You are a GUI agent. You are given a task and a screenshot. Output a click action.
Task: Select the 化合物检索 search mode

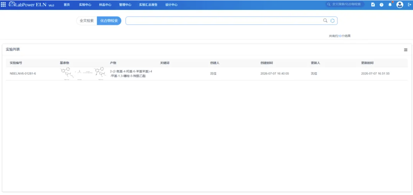tap(109, 21)
